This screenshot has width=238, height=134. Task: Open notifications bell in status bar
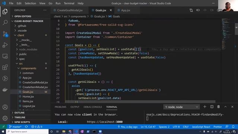pos(233,127)
